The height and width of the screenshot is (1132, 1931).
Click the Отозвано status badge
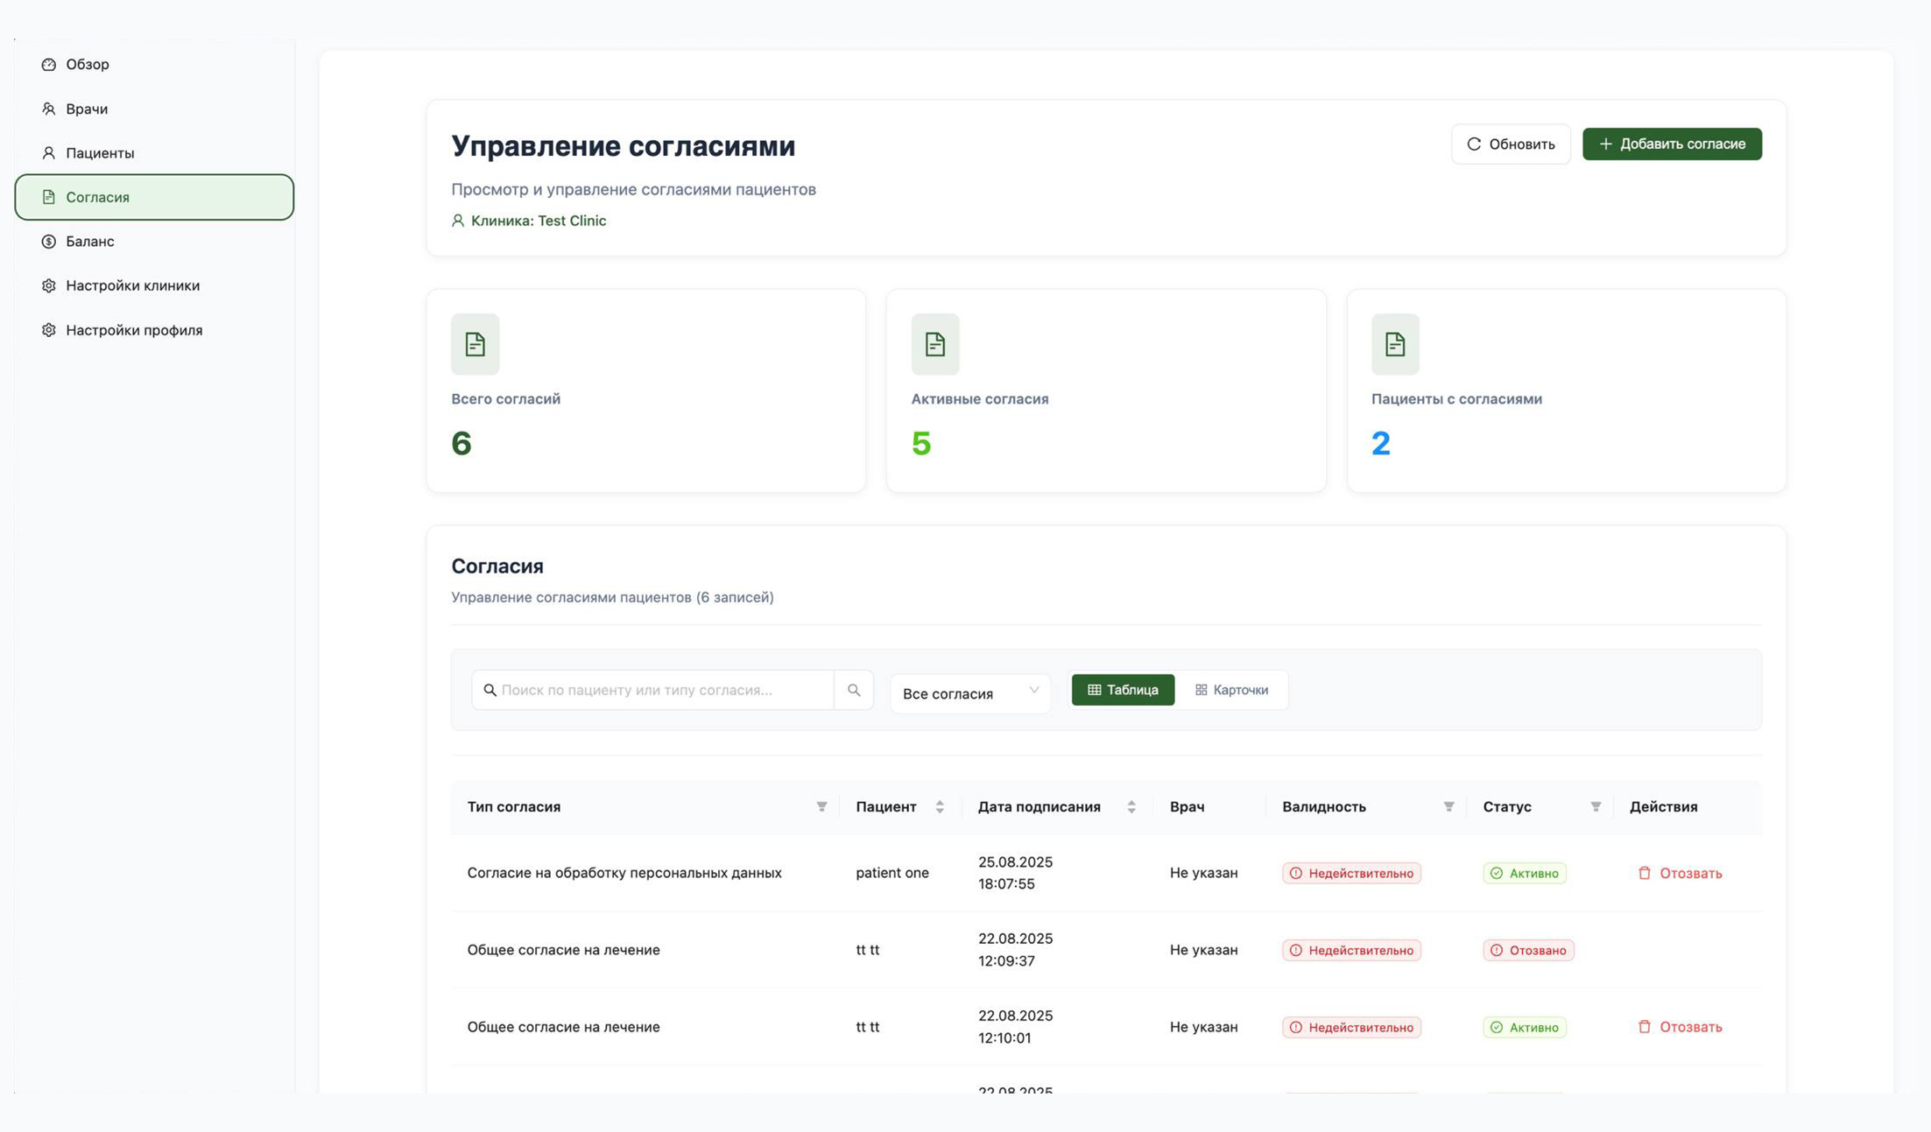(x=1528, y=950)
